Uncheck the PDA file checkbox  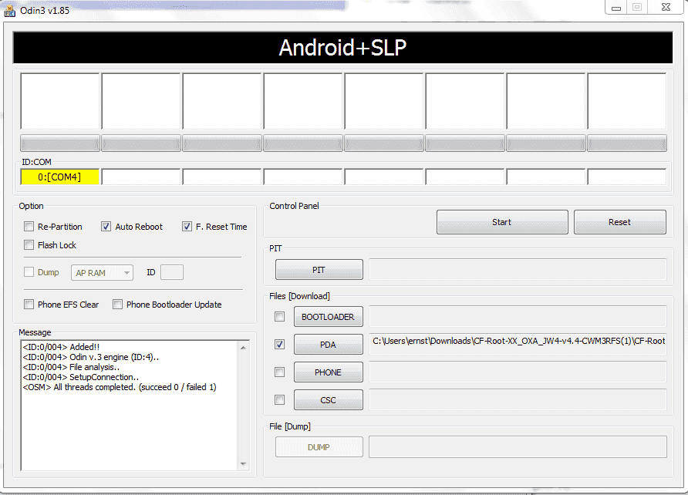[x=279, y=345]
